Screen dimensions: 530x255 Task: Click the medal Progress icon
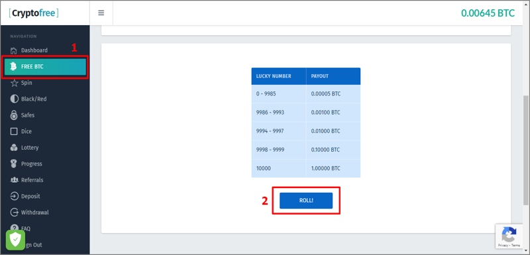point(14,164)
